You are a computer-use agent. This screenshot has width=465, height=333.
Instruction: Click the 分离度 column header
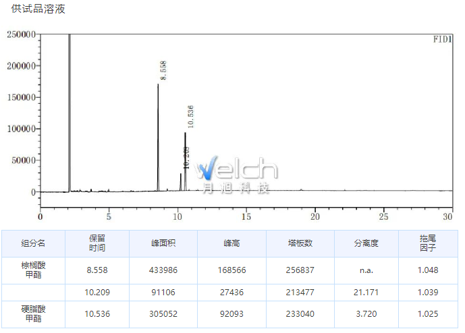click(x=366, y=243)
